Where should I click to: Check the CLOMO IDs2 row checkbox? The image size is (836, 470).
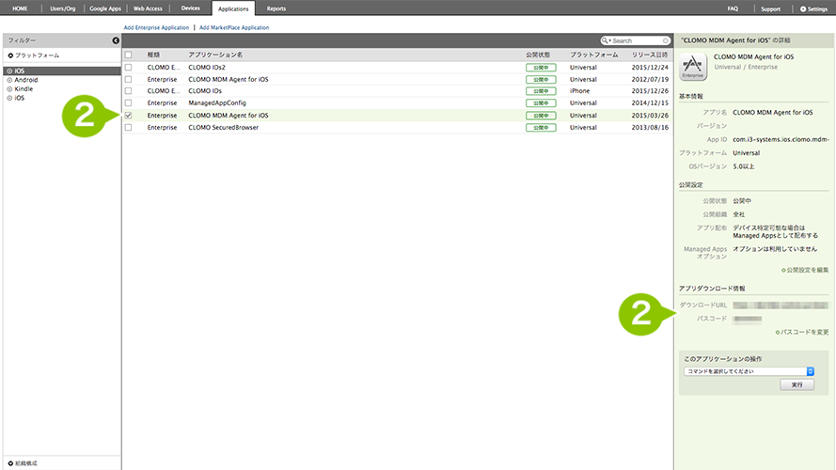[x=128, y=68]
